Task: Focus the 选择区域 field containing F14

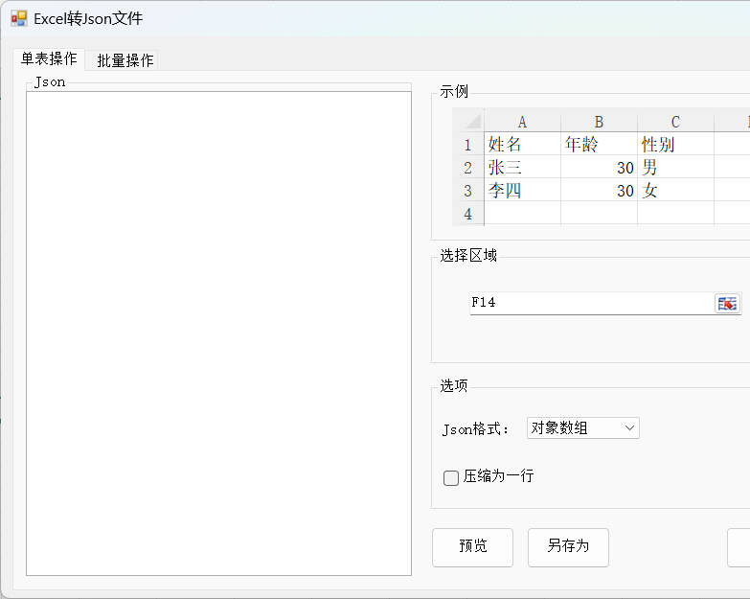Action: click(x=590, y=303)
